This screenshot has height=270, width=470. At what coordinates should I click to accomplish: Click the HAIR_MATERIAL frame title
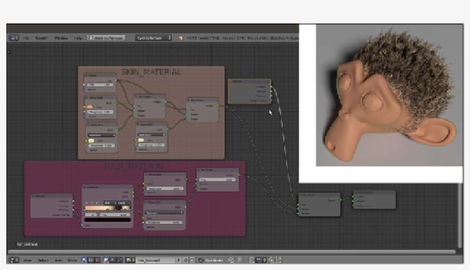click(x=134, y=166)
